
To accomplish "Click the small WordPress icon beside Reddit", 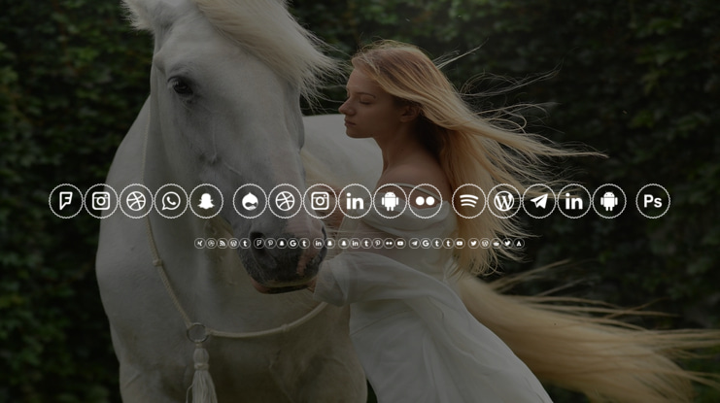I will coord(485,244).
